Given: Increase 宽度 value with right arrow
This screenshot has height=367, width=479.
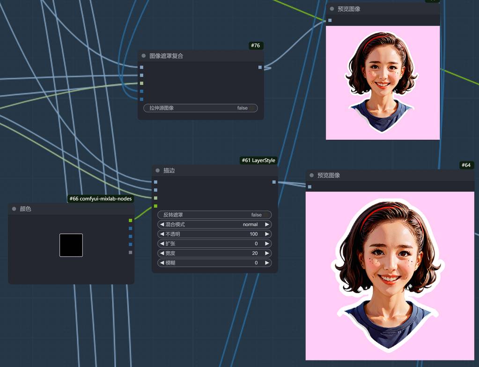Looking at the screenshot, I should pyautogui.click(x=267, y=253).
